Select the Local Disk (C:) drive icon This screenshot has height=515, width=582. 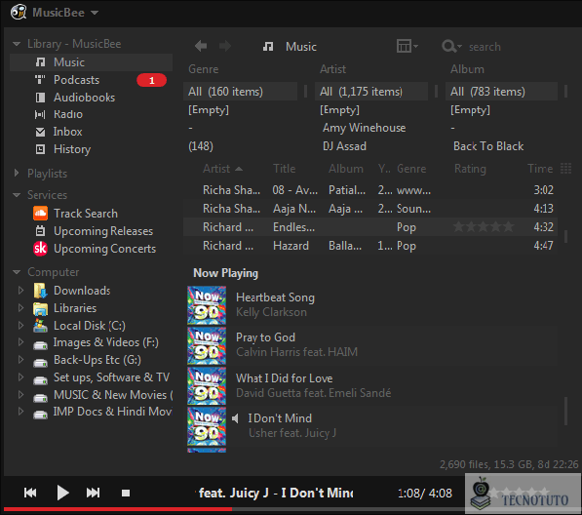tap(40, 326)
